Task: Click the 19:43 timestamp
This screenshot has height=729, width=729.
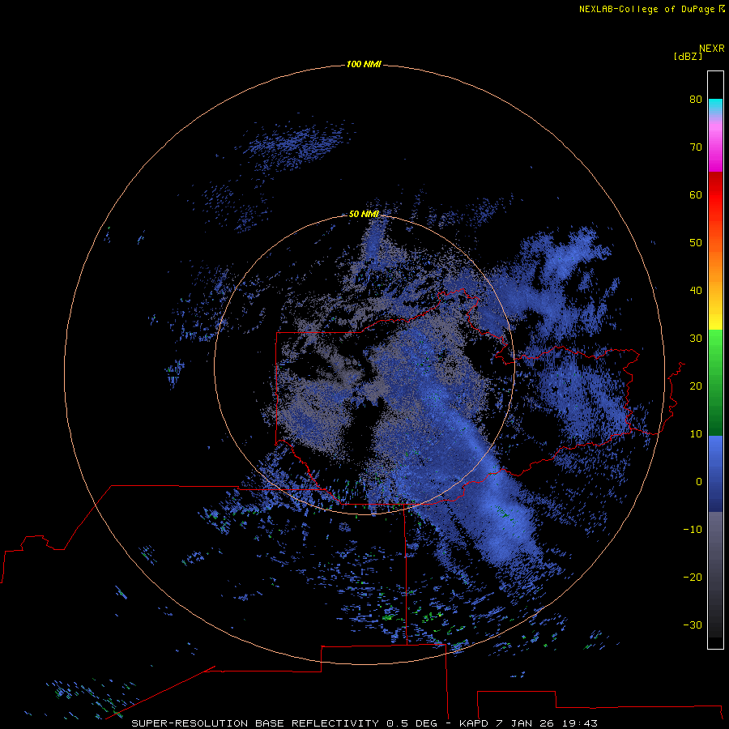Action: [579, 723]
